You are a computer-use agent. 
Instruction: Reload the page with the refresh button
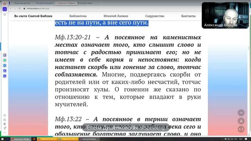click(19, 9)
